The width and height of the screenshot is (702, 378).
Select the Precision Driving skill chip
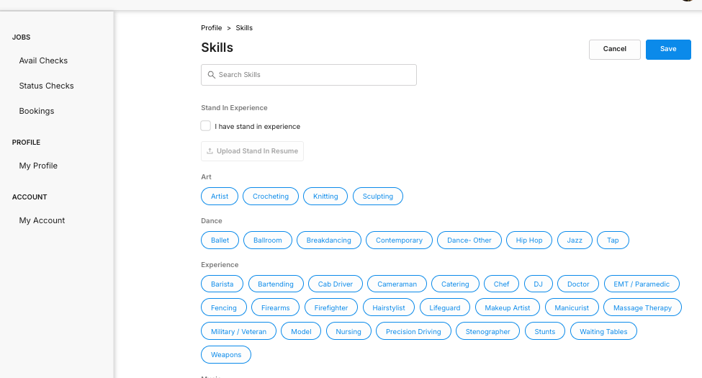click(413, 331)
